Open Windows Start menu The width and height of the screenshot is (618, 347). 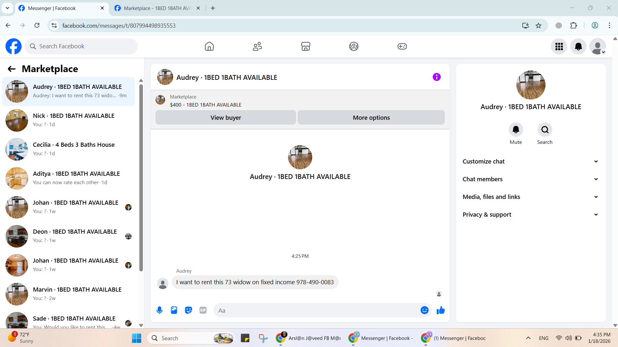tap(136, 338)
